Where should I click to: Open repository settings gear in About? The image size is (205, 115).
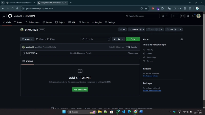click(x=181, y=39)
